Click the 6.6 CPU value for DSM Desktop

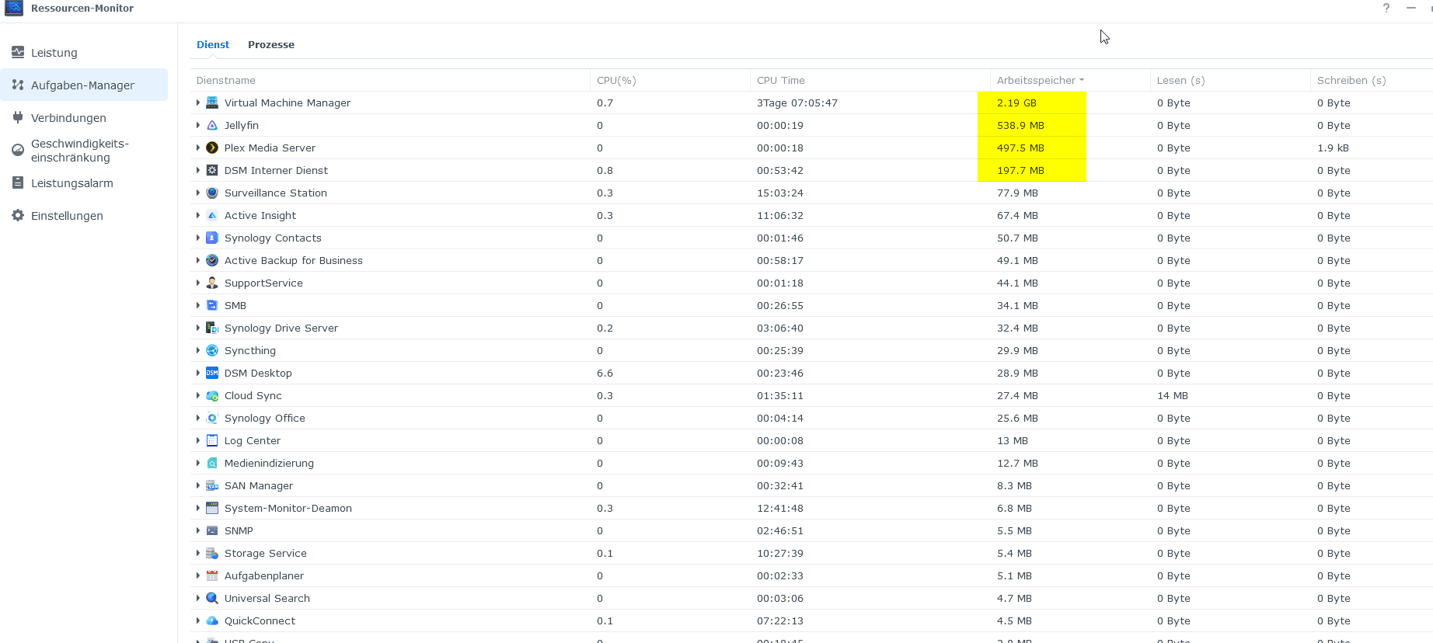(x=605, y=373)
